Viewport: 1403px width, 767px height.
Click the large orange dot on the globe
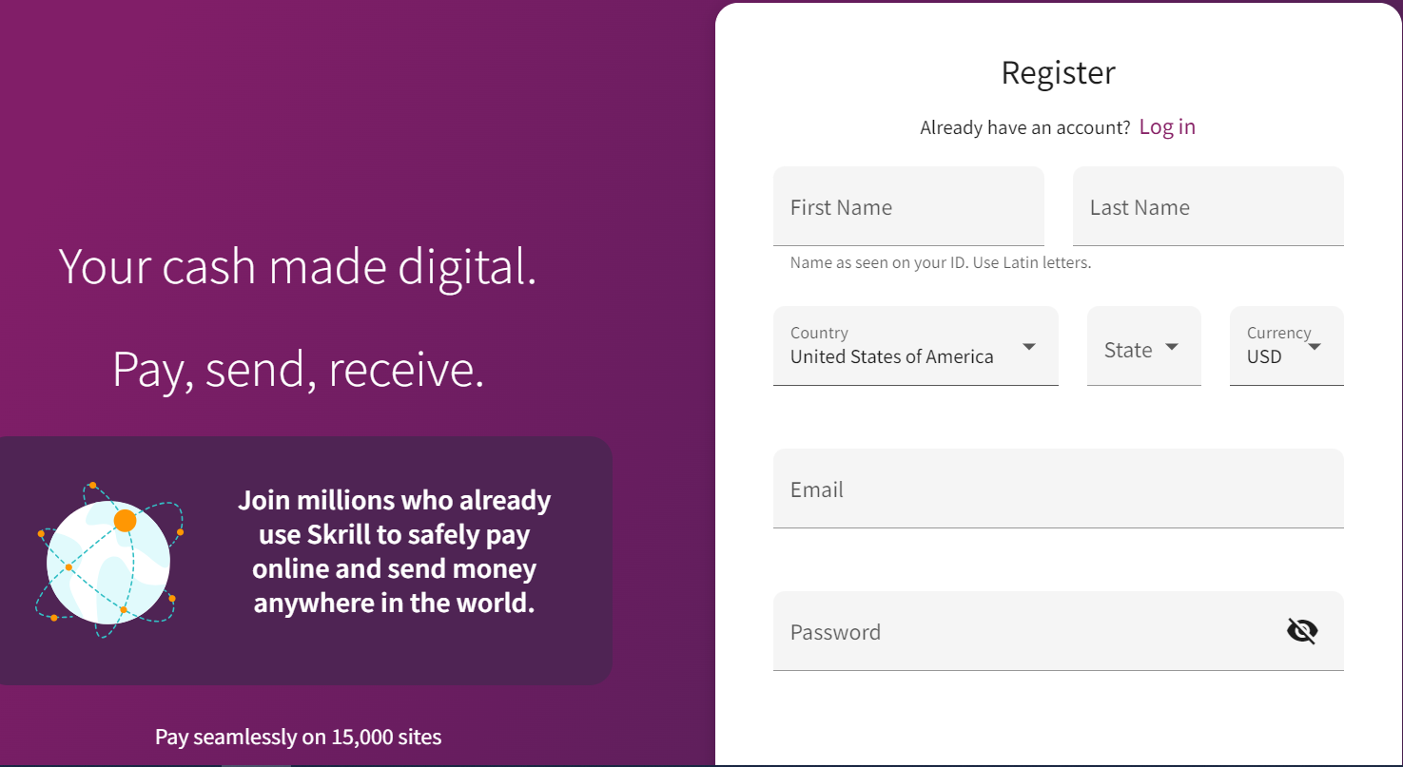coord(125,521)
